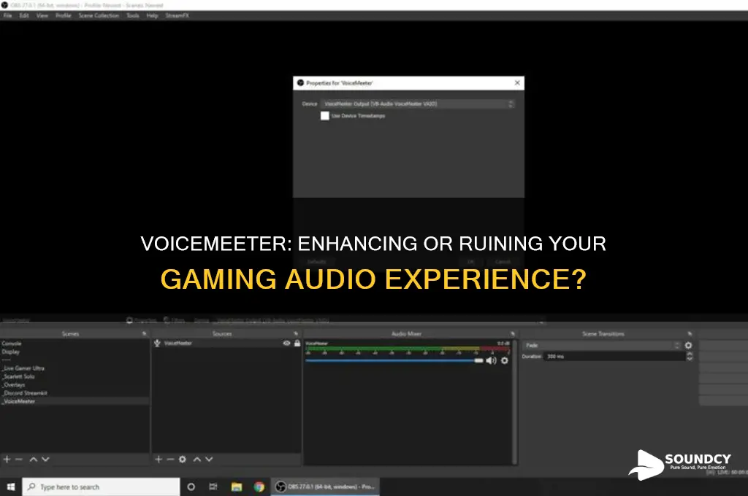Open the View menu

42,16
